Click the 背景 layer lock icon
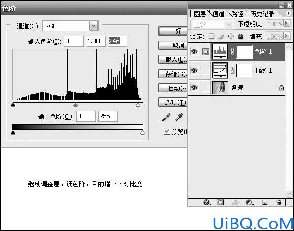The image size is (294, 231). (x=281, y=87)
